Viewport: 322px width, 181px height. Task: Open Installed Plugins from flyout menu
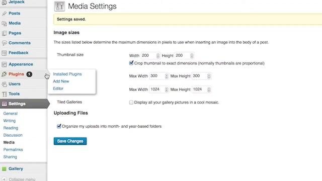pyautogui.click(x=67, y=74)
